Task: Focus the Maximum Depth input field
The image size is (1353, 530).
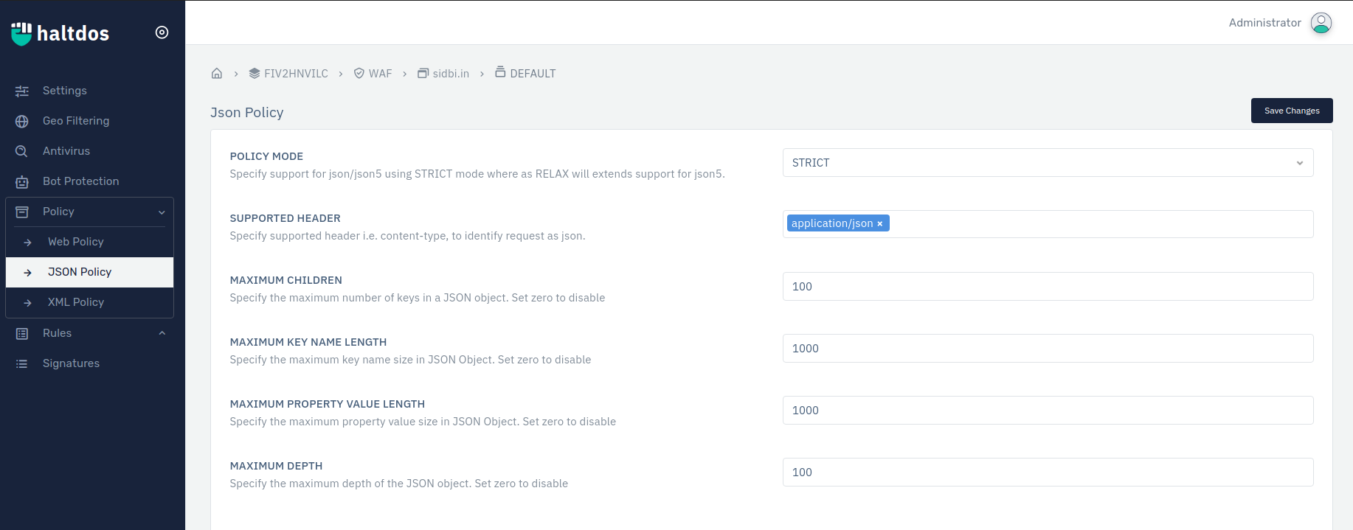Action: pyautogui.click(x=1048, y=473)
